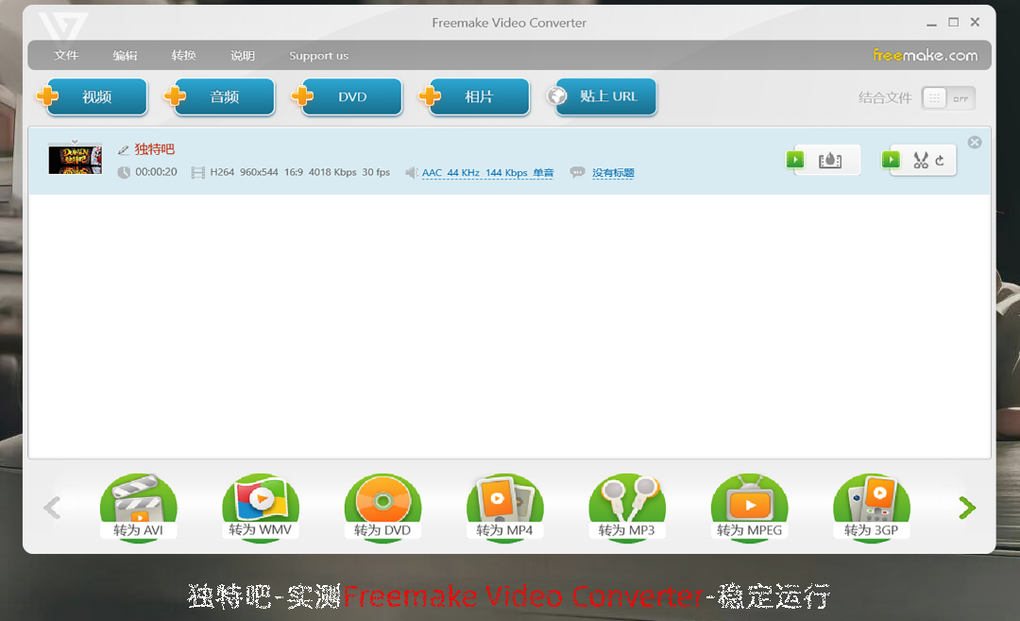Open the 没有标题 subtitle selector

[613, 173]
